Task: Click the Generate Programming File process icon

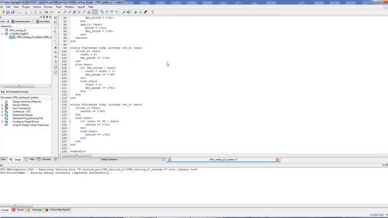Action: 7,119
